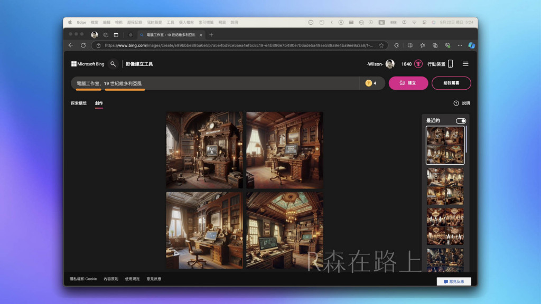The height and width of the screenshot is (304, 541).
Task: Click the 說明 help label
Action: (x=466, y=103)
